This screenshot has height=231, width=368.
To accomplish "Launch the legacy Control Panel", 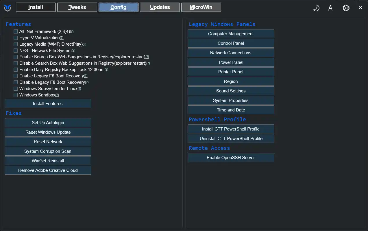I will (x=231, y=43).
